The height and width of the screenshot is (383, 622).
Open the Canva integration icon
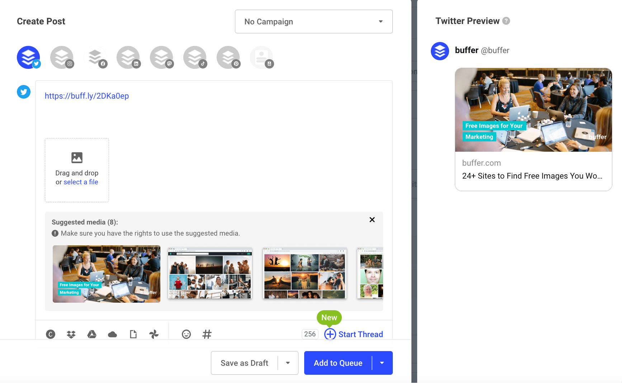tap(50, 334)
